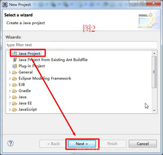
Task: Click the Cancel button
Action: click(x=143, y=144)
